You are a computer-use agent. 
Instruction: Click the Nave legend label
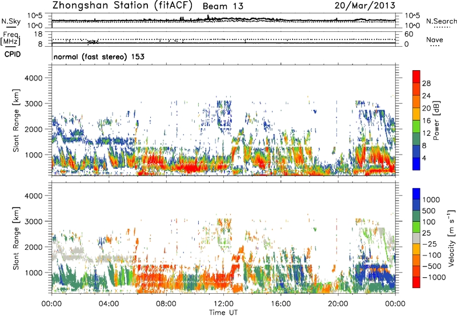pos(435,40)
